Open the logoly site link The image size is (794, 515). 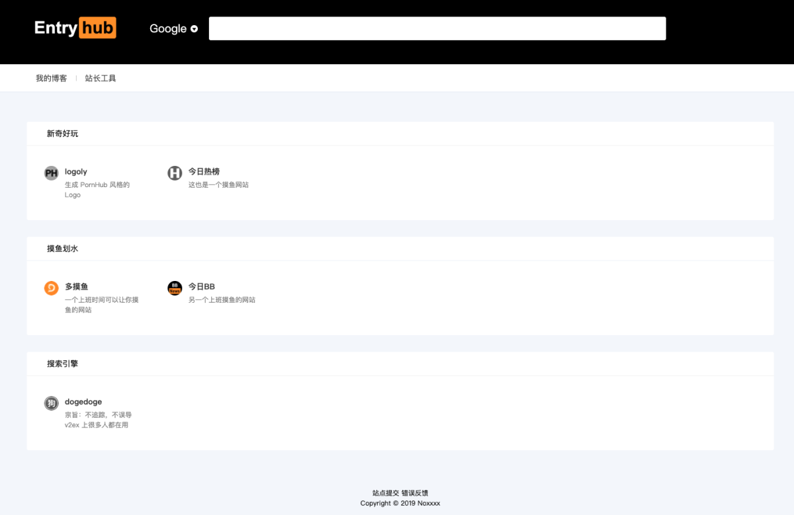point(76,172)
